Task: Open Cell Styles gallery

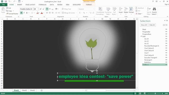Action: [114, 11]
